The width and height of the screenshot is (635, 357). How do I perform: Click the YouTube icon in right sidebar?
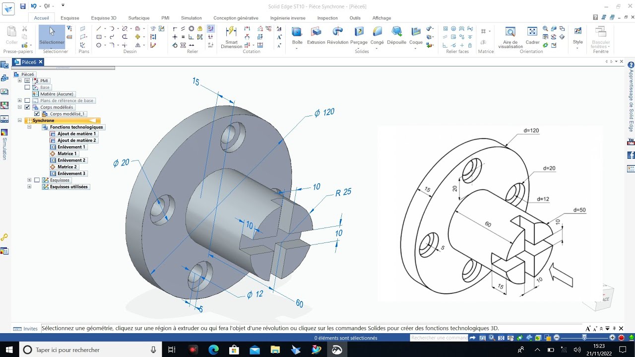coord(631,142)
